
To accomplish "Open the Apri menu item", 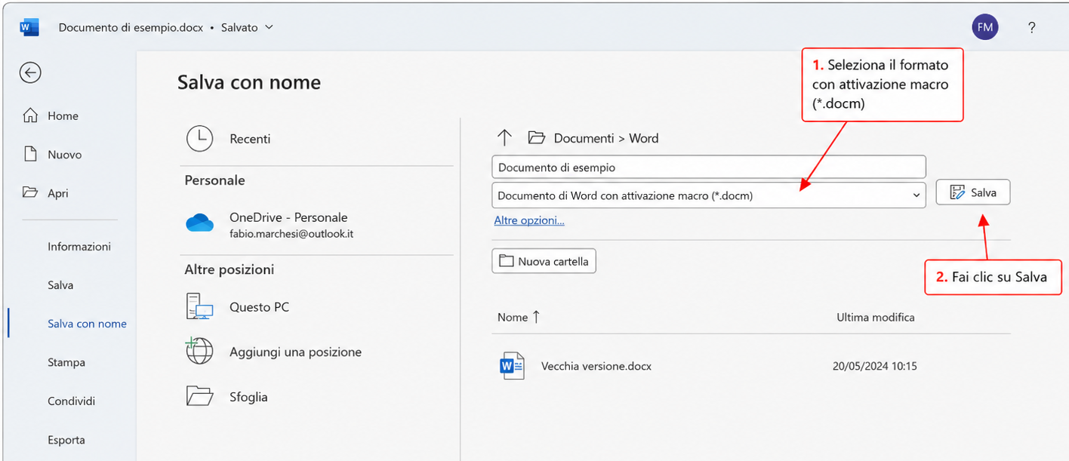I will click(58, 192).
